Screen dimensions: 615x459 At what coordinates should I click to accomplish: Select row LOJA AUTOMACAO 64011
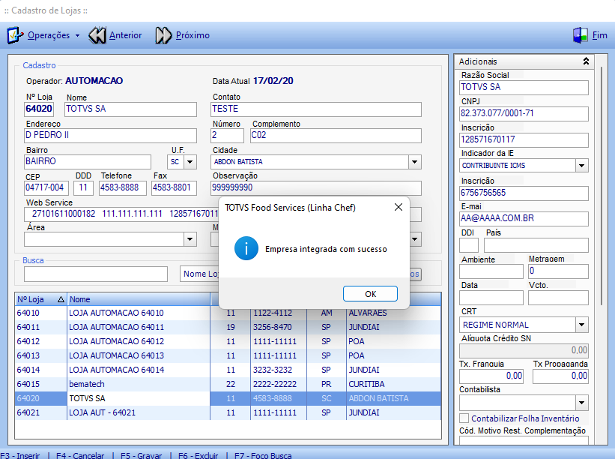(228, 327)
